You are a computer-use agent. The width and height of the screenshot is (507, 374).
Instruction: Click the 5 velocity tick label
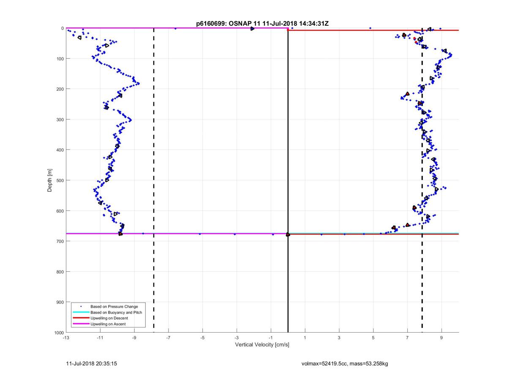[x=373, y=338]
